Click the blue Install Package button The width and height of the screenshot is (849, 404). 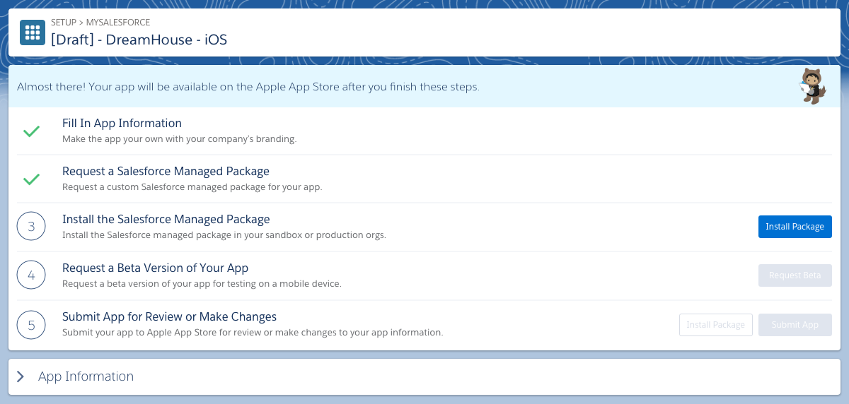point(795,227)
